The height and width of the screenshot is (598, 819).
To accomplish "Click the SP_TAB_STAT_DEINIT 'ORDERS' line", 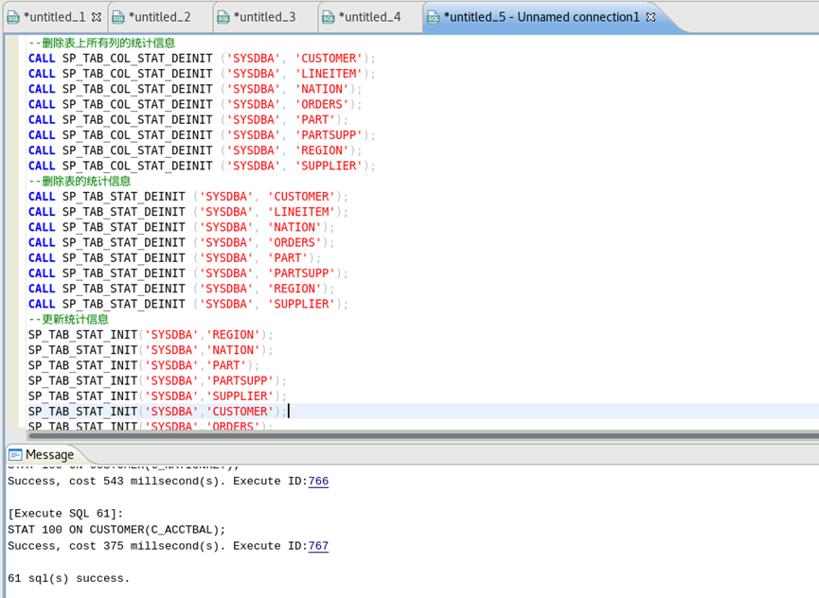I will [x=181, y=242].
